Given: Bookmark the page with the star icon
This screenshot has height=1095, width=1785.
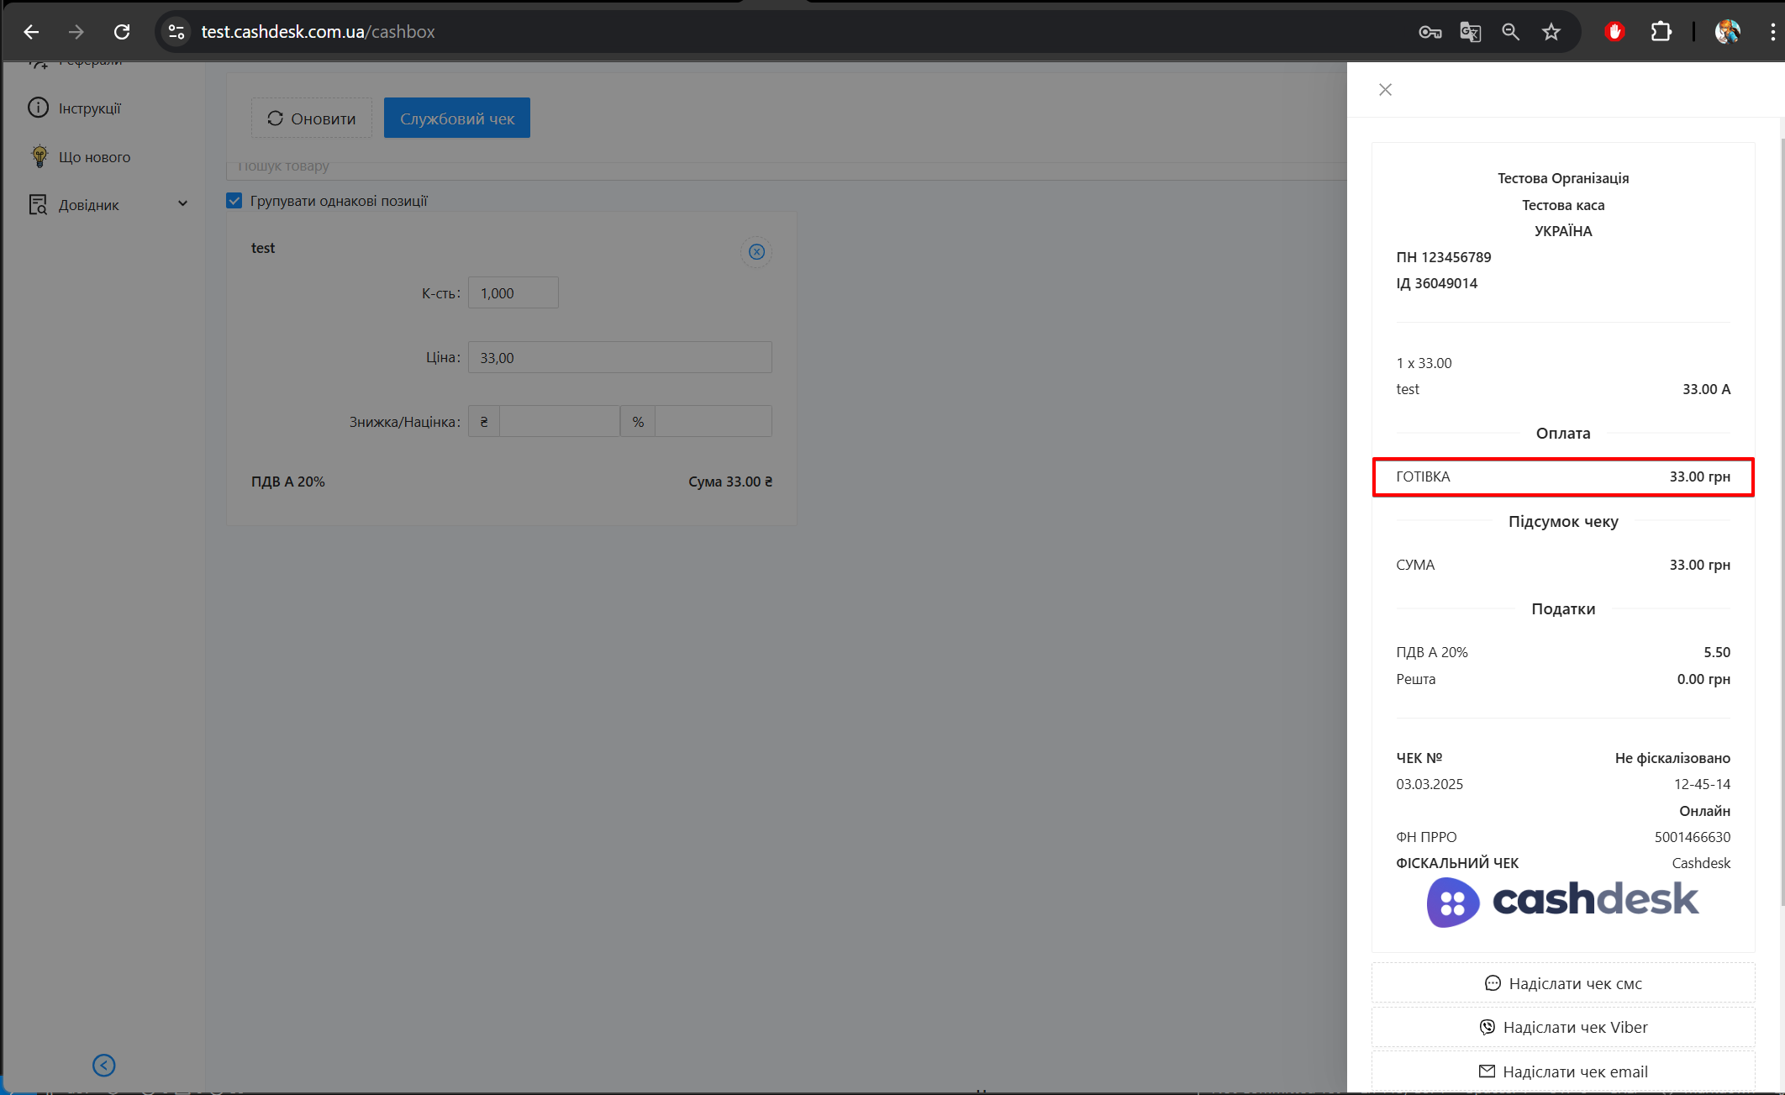Looking at the screenshot, I should [x=1551, y=32].
